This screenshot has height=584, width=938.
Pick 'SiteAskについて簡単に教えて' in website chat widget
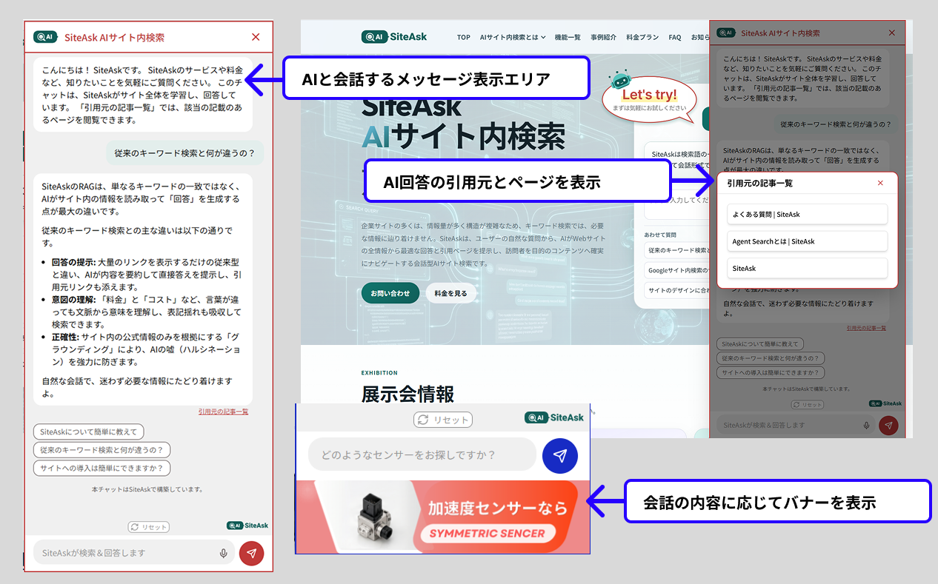(760, 344)
